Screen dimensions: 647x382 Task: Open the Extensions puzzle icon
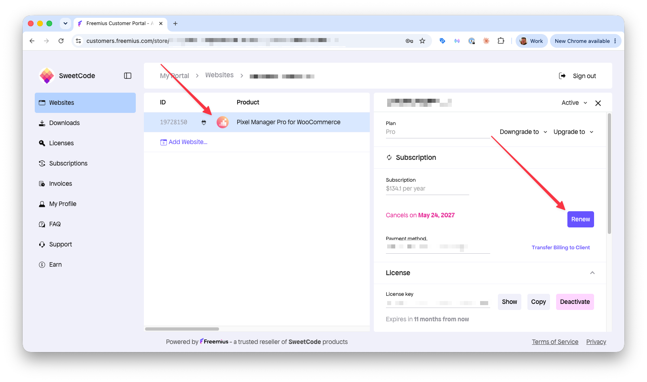tap(501, 41)
